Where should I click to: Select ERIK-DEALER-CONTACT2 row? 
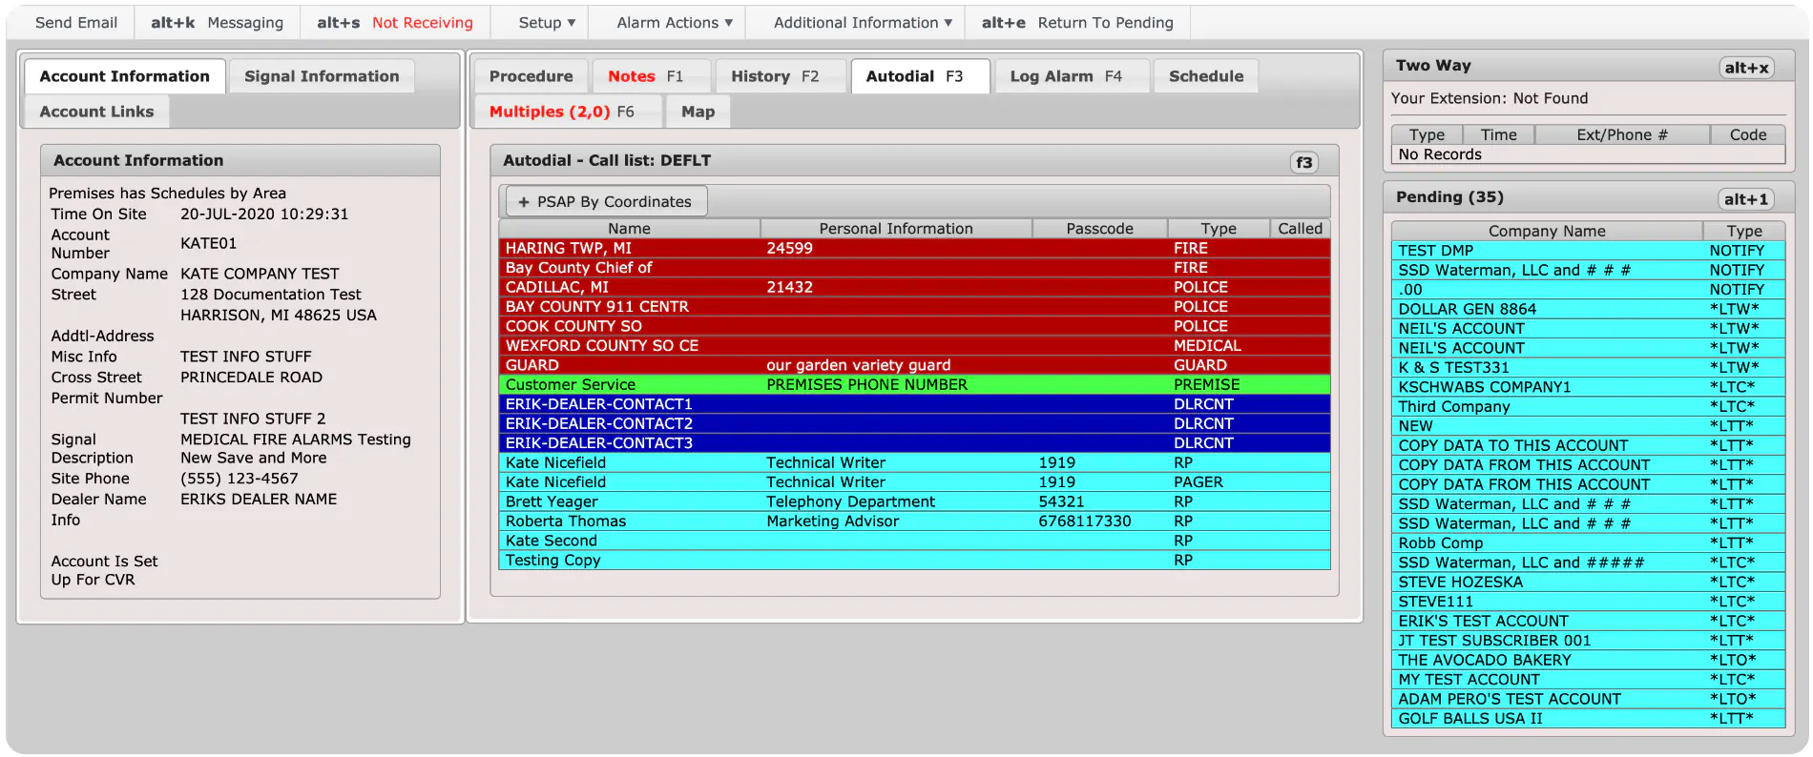(914, 423)
